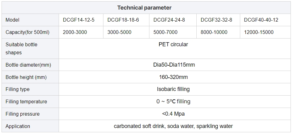Click the PET circular cell

pos(175,48)
